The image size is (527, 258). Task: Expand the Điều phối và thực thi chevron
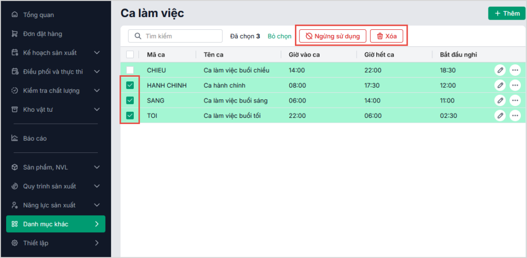[97, 72]
